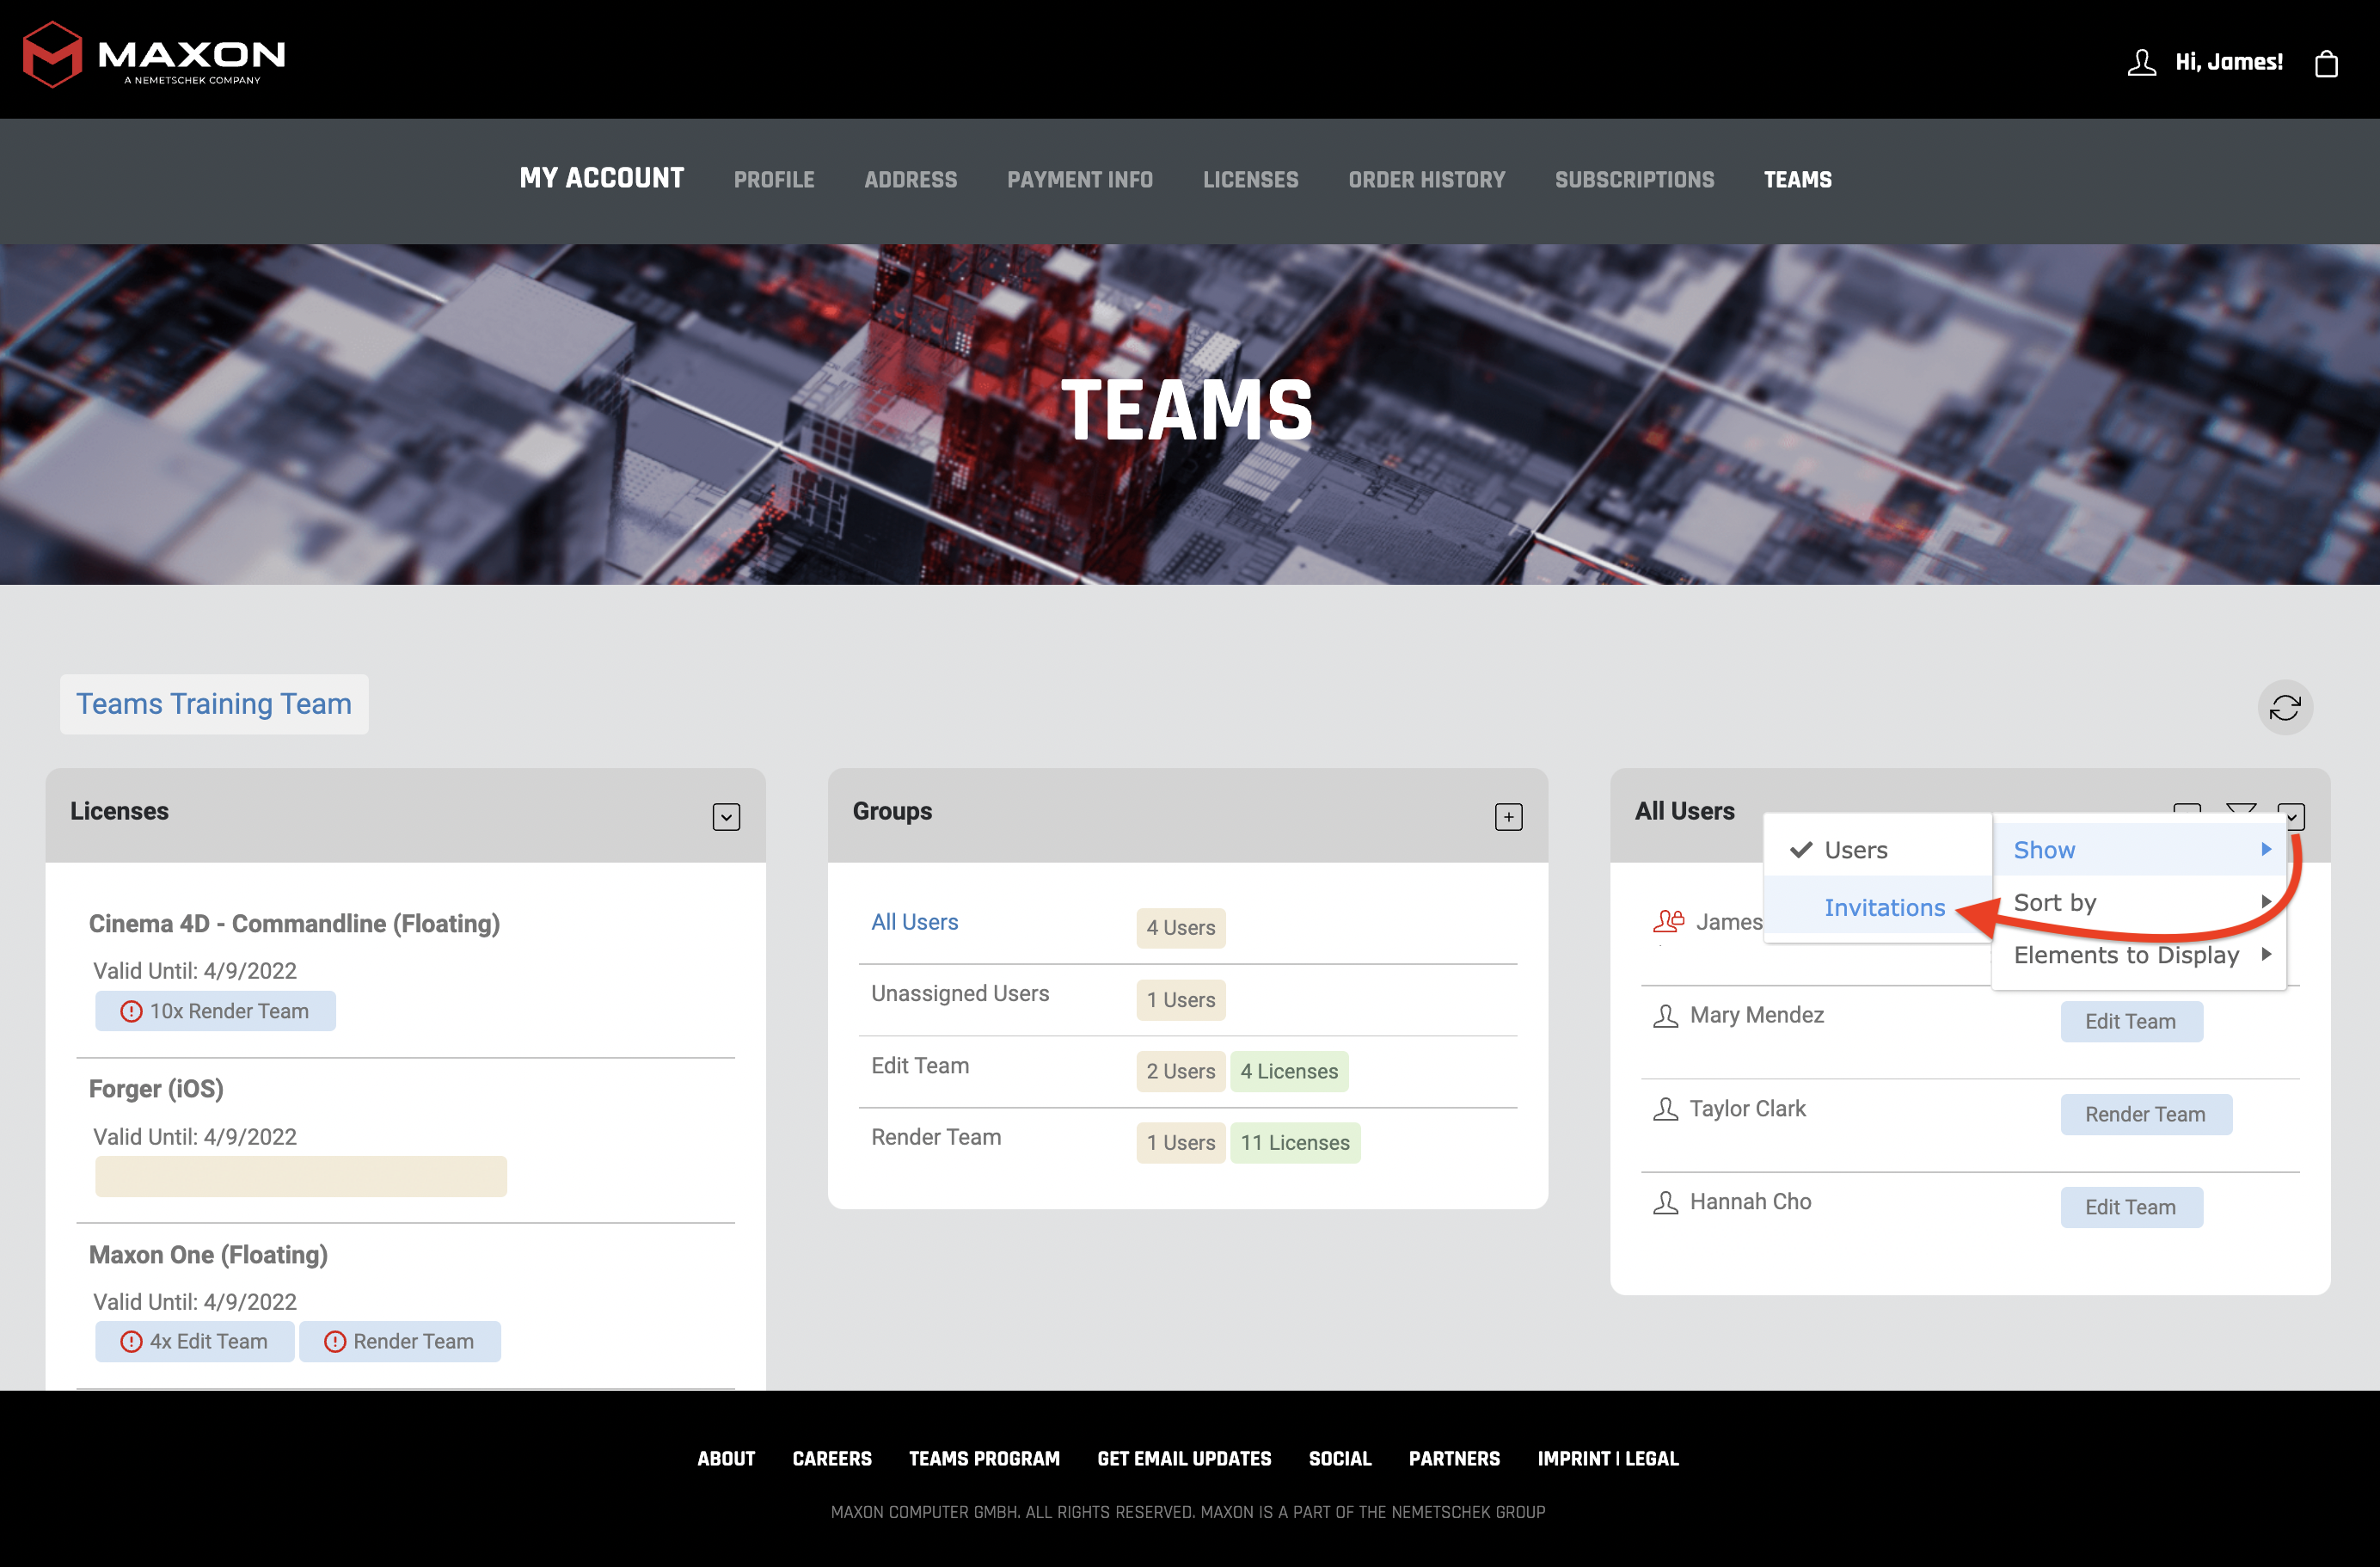Go to the Address tab

coord(910,180)
